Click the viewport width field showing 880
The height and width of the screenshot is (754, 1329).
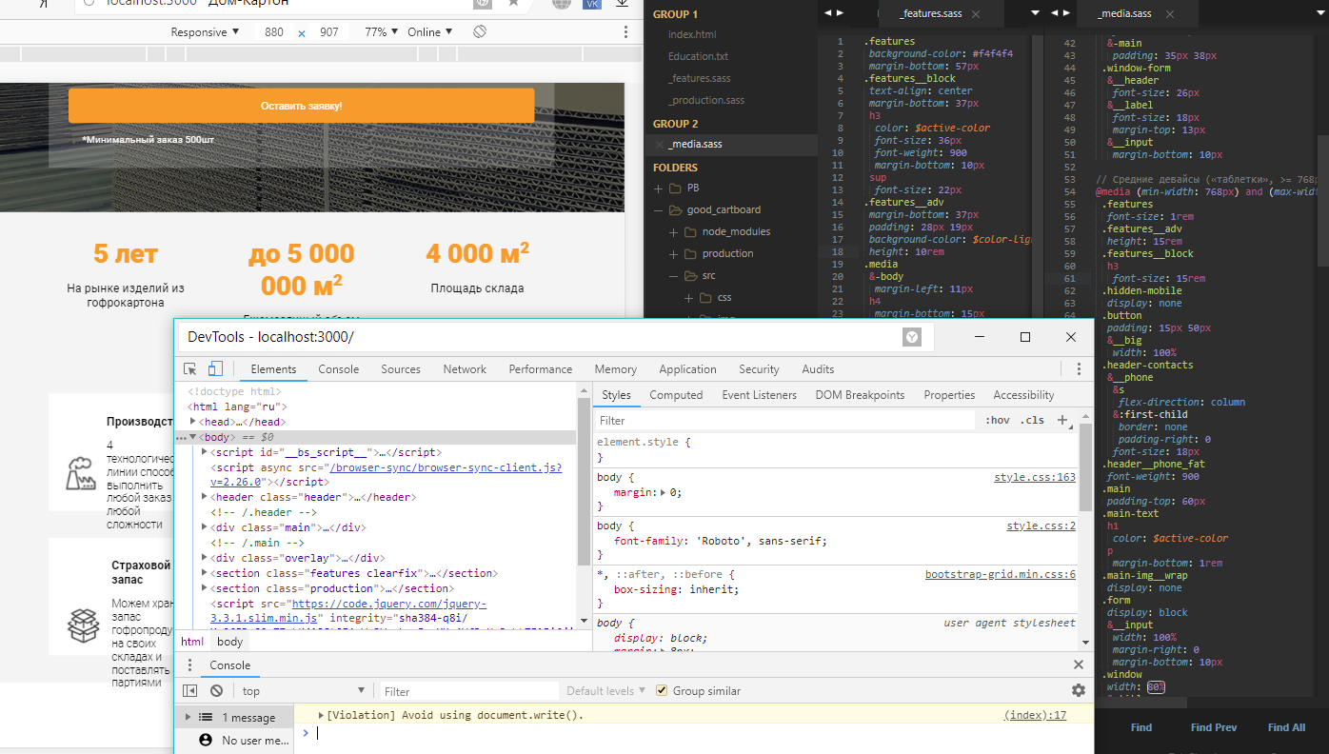click(x=274, y=32)
